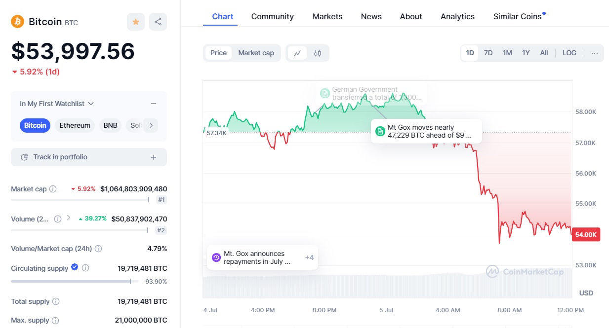Select the Ethereum watchlist chip

click(x=75, y=125)
